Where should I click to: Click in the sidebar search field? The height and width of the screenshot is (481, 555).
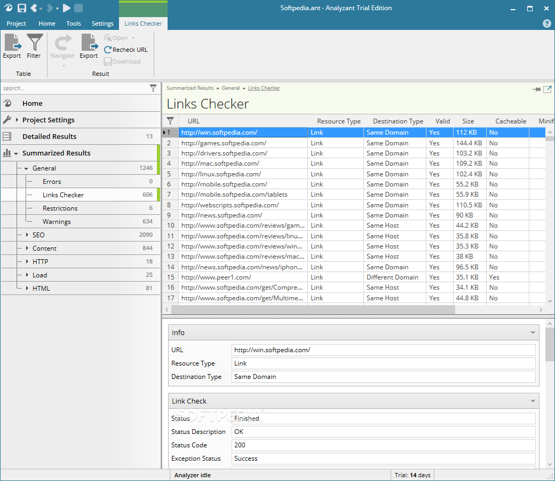point(74,88)
